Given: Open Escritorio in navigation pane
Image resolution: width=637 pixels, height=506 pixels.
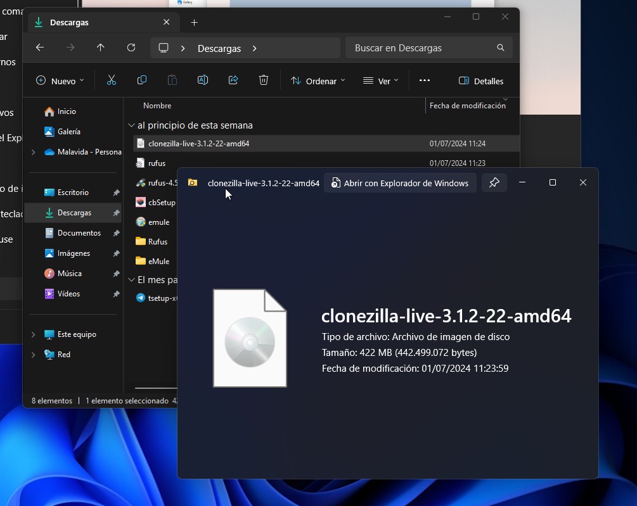Looking at the screenshot, I should (74, 193).
